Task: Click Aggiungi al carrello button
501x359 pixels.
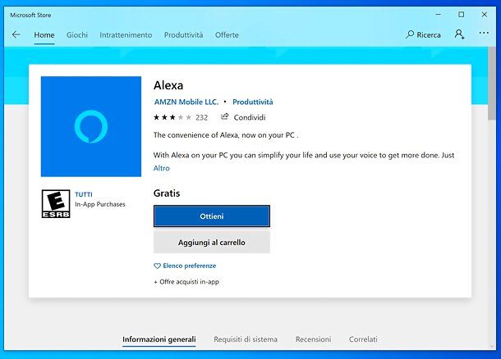Action: click(x=212, y=243)
